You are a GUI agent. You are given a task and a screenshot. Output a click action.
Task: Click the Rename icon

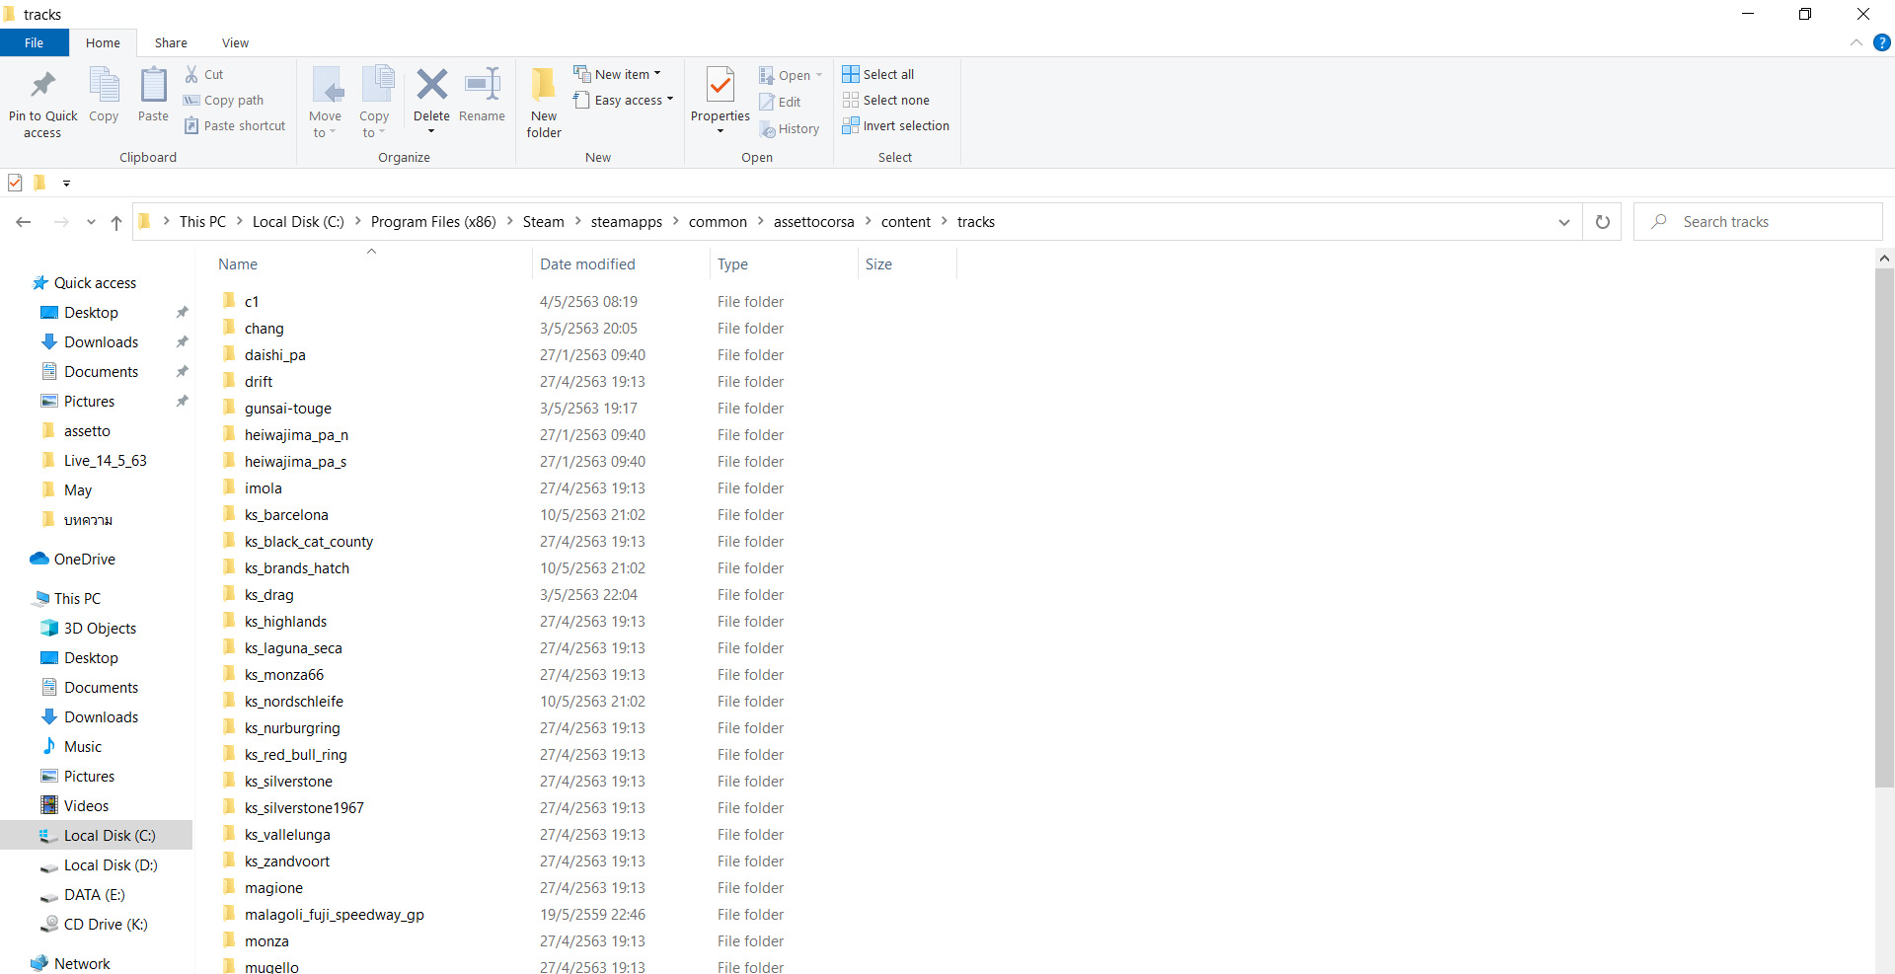tap(483, 85)
